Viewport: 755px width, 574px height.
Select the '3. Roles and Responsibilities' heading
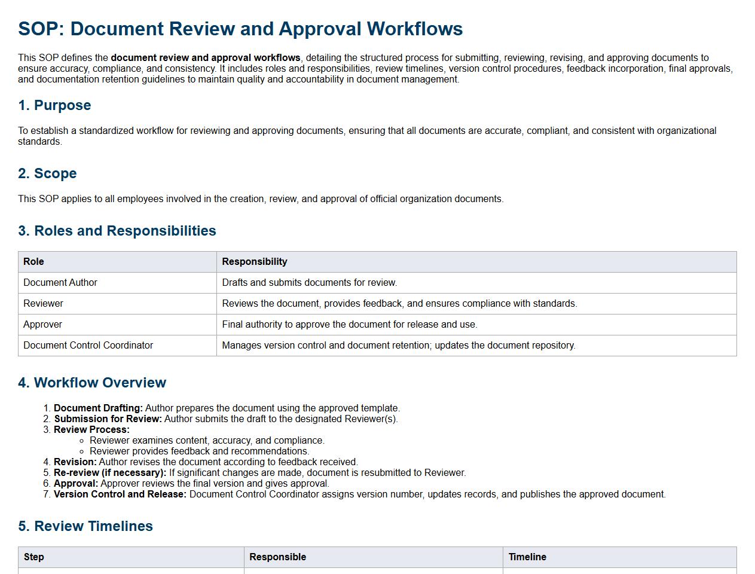[x=117, y=231]
